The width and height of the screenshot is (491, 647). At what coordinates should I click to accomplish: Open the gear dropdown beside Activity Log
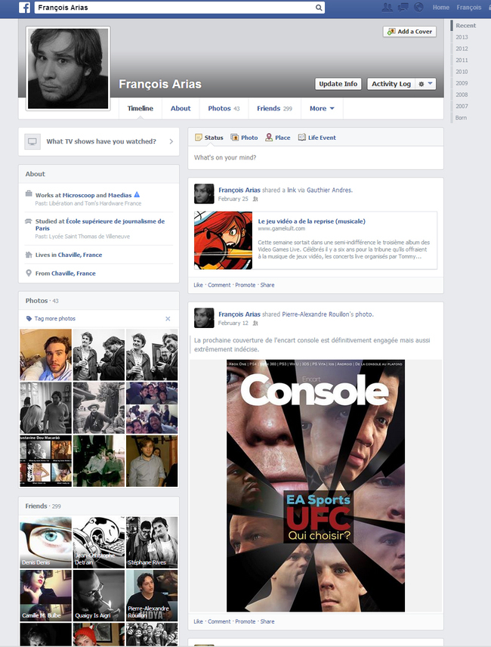click(x=425, y=84)
